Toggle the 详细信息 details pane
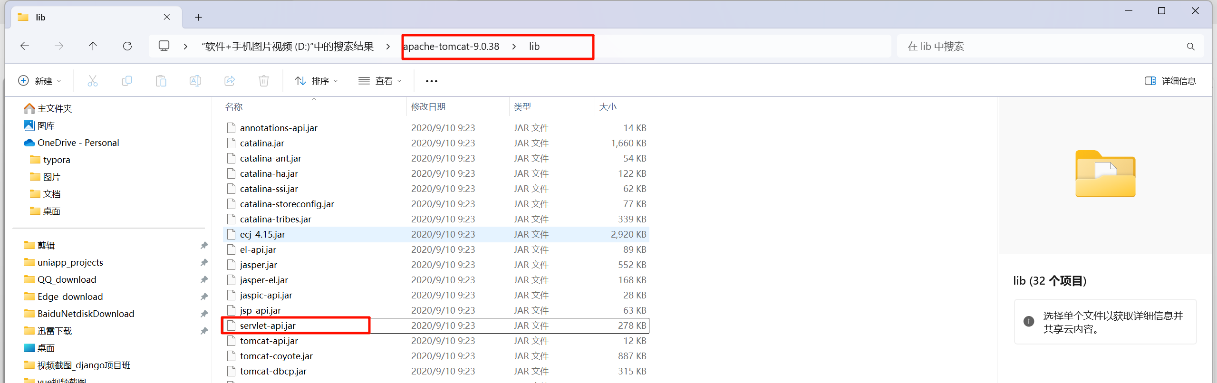 (1170, 81)
